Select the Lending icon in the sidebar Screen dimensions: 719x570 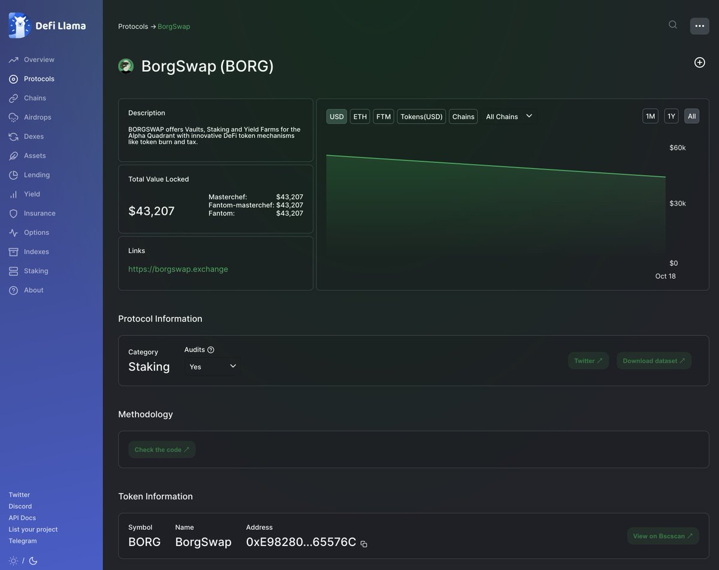point(13,175)
